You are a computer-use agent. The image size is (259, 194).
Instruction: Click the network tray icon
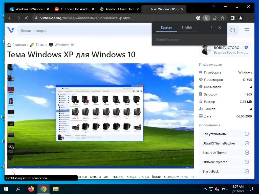pos(211,189)
